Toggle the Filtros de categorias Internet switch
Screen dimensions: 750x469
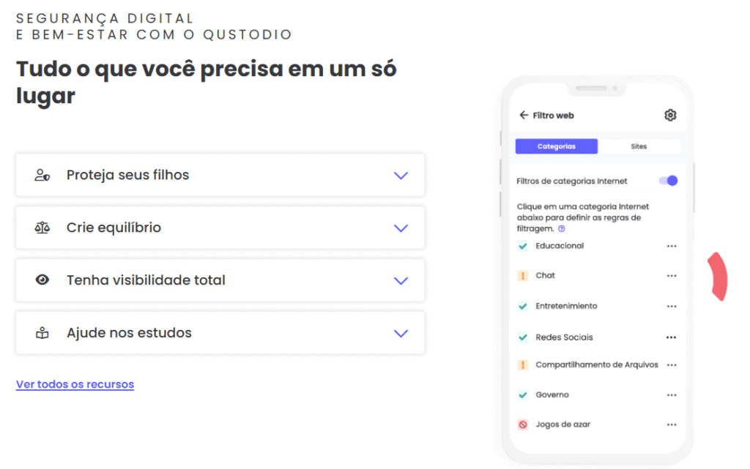668,181
